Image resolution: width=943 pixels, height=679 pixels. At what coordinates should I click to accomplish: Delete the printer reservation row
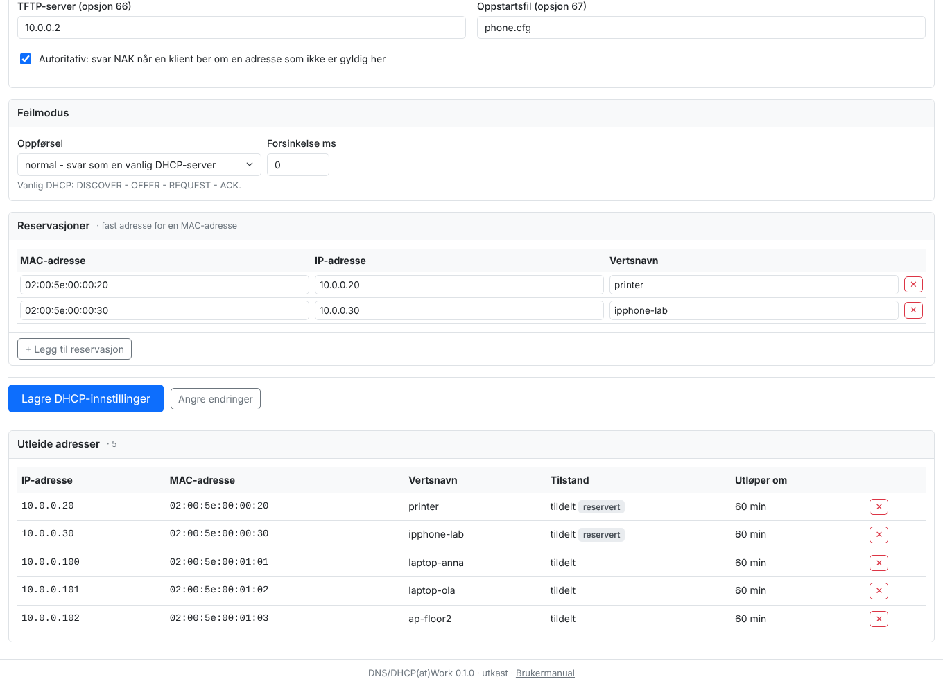coord(913,285)
